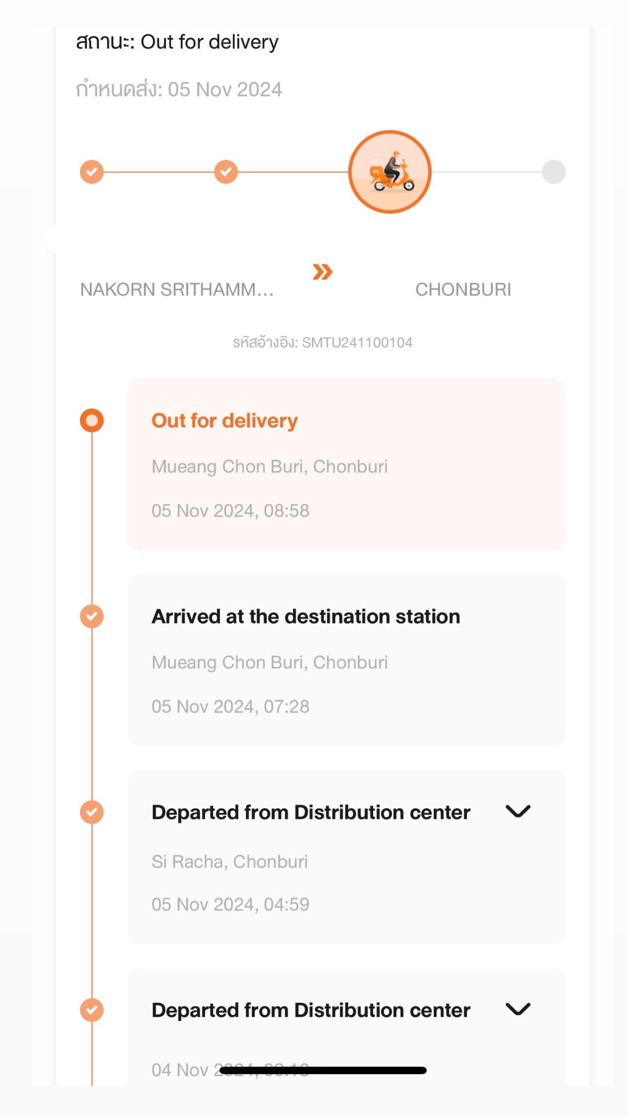Viewport: 628px width, 1117px height.
Task: Select the Out for delivery timeline marker
Action: pyautogui.click(x=92, y=420)
